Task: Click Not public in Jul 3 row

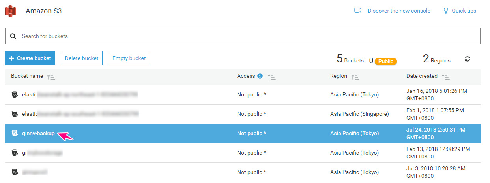Action: tap(251, 172)
